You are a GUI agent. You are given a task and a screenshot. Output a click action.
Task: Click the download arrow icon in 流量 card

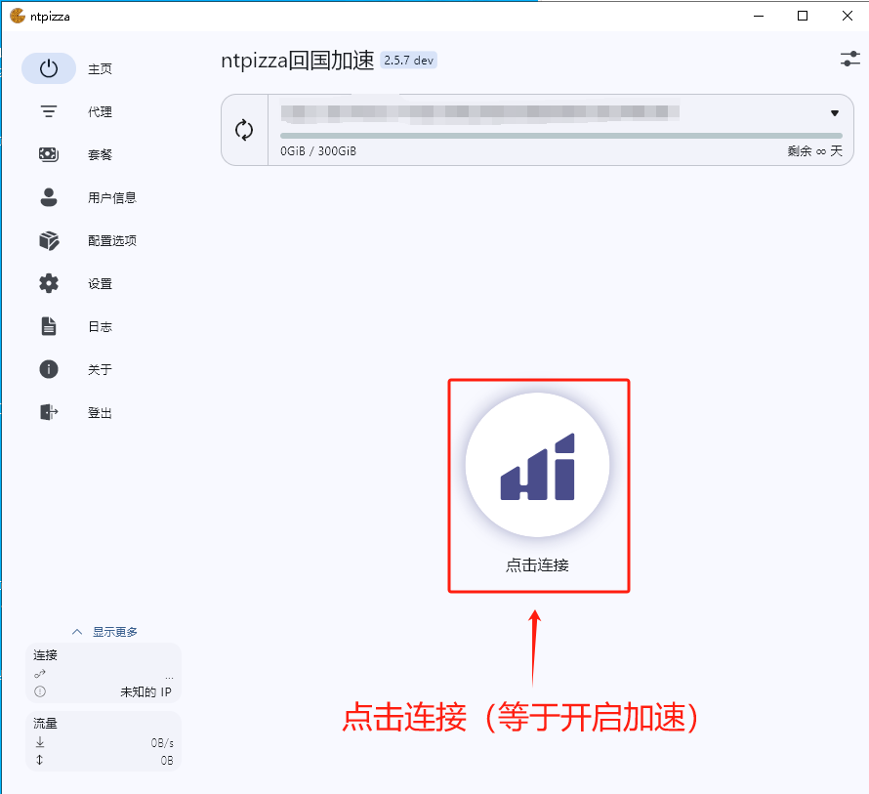pos(40,742)
